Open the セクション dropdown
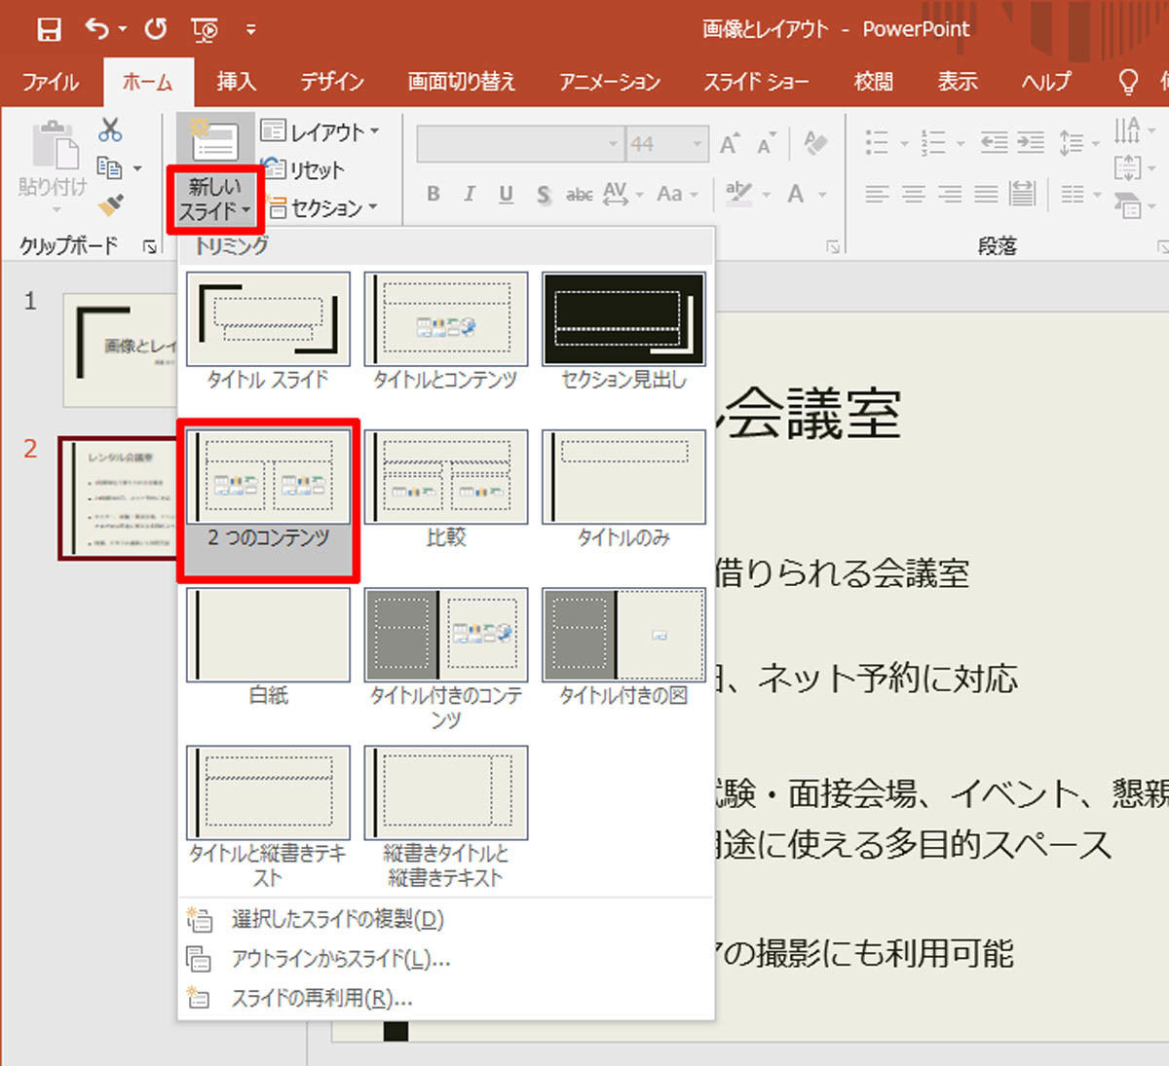This screenshot has width=1169, height=1066. click(321, 207)
